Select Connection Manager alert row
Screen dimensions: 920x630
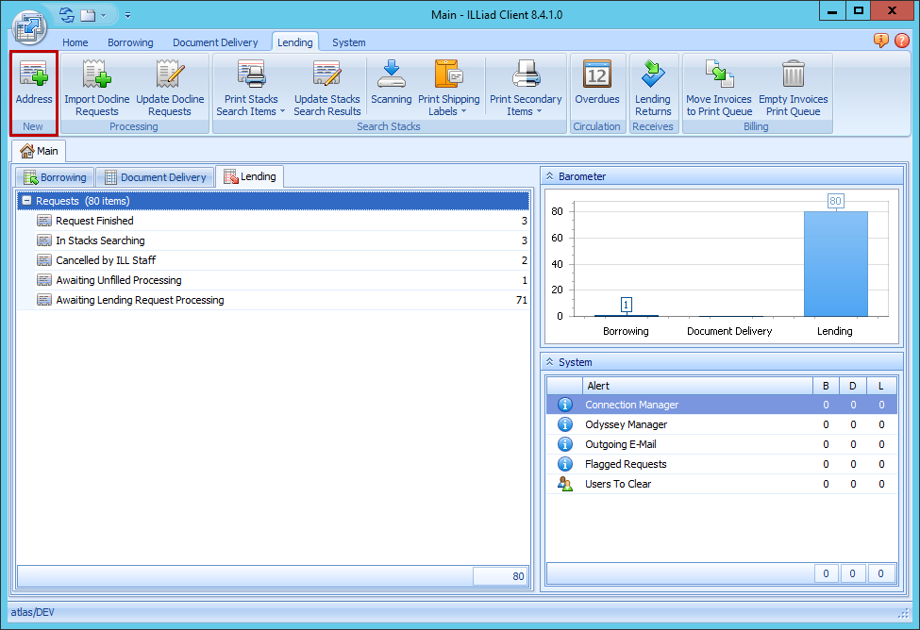click(631, 405)
